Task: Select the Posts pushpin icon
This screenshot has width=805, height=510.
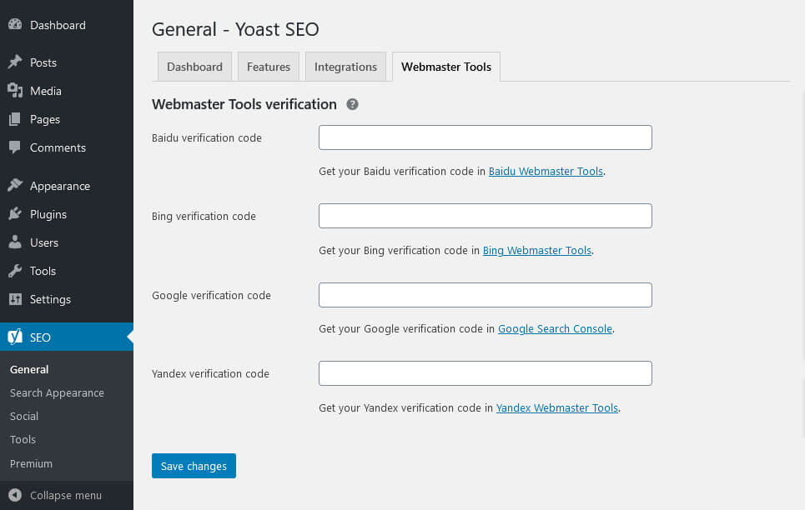Action: (x=15, y=62)
